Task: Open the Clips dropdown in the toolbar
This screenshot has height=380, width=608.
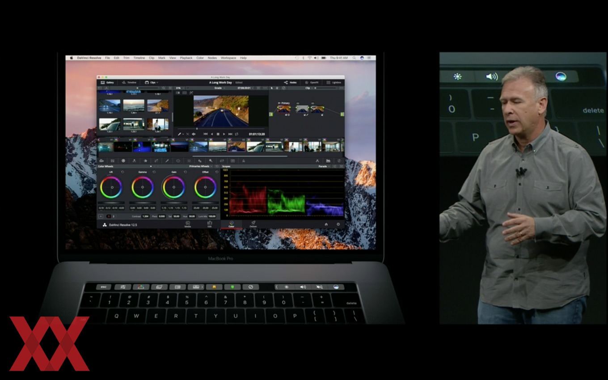Action: [151, 82]
